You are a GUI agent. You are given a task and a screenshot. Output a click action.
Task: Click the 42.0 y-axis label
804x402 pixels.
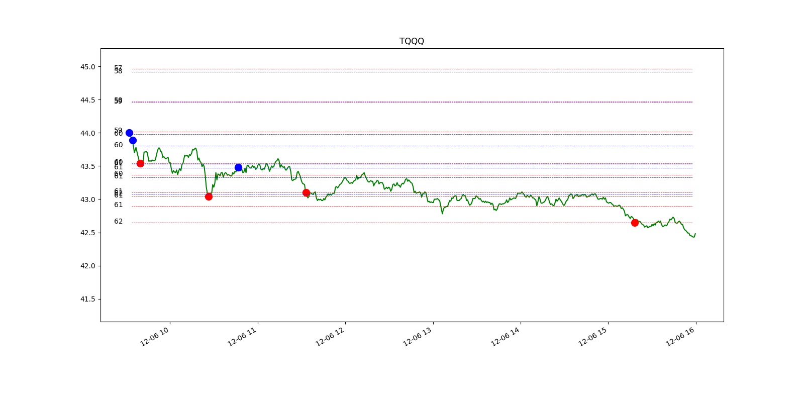tap(87, 266)
